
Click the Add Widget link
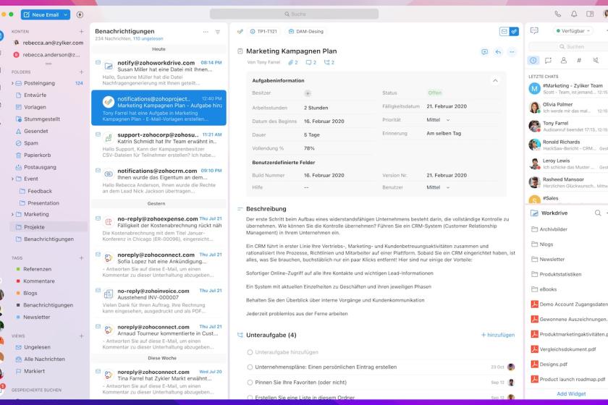(x=571, y=393)
